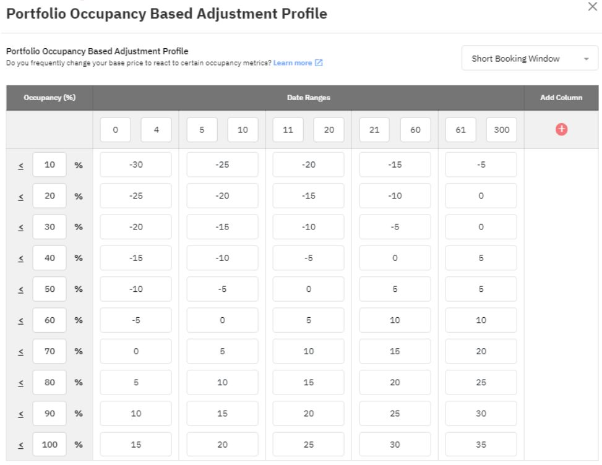The image size is (602, 465).
Task: Close the adjustment profile dialog
Action: [592, 7]
